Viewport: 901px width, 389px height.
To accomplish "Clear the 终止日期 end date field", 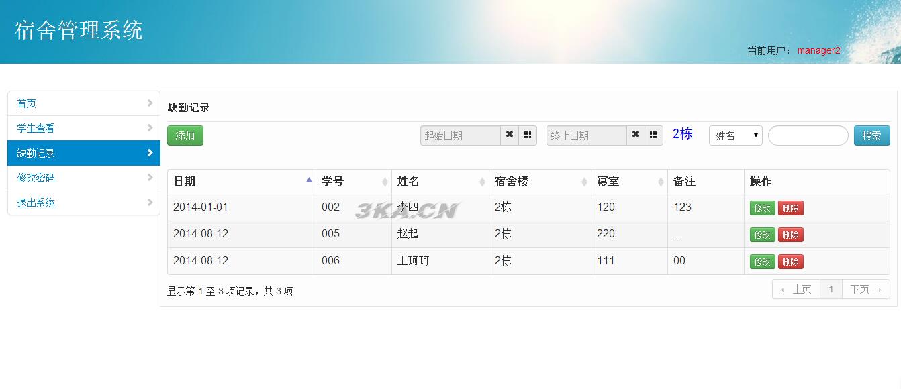I will (636, 135).
